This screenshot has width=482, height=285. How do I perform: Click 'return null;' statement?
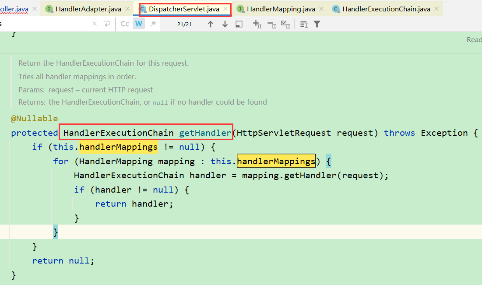coord(63,261)
